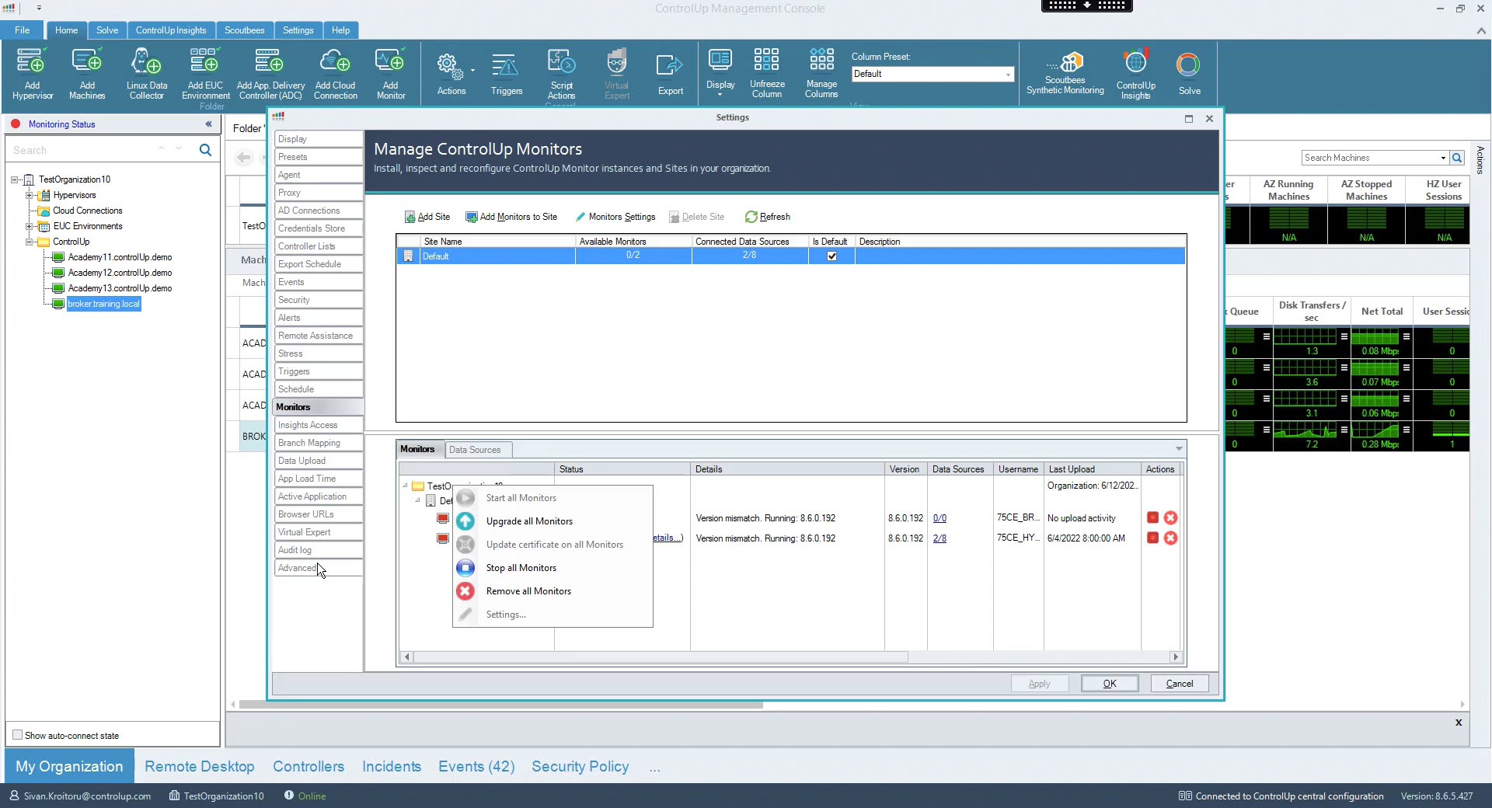This screenshot has height=808, width=1492.
Task: Click remove icon for 75CE_HY monitor
Action: [x=1170, y=538]
